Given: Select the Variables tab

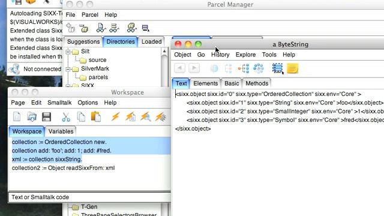Looking at the screenshot, I should click(61, 131).
